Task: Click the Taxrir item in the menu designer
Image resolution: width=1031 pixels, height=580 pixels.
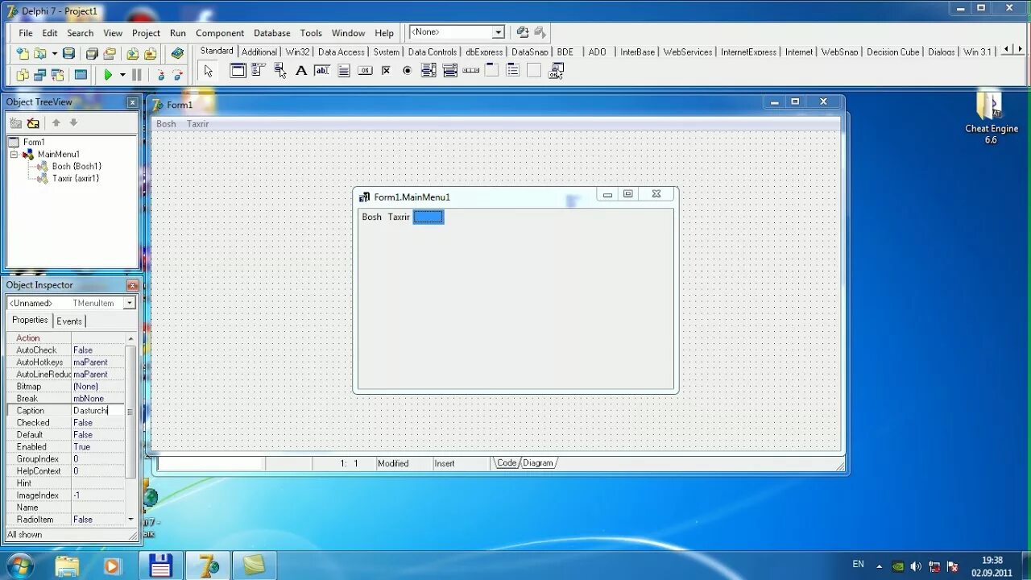Action: 399,217
